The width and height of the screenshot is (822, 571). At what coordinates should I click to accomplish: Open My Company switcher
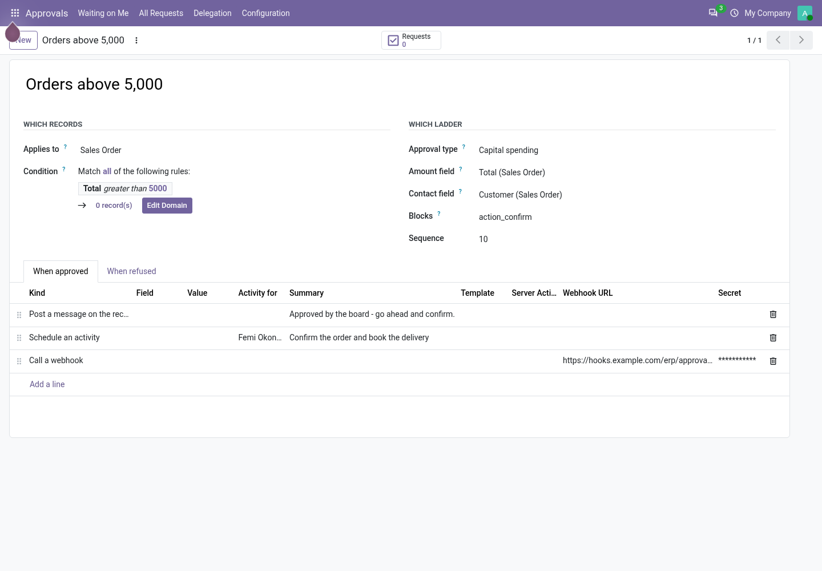pyautogui.click(x=768, y=13)
